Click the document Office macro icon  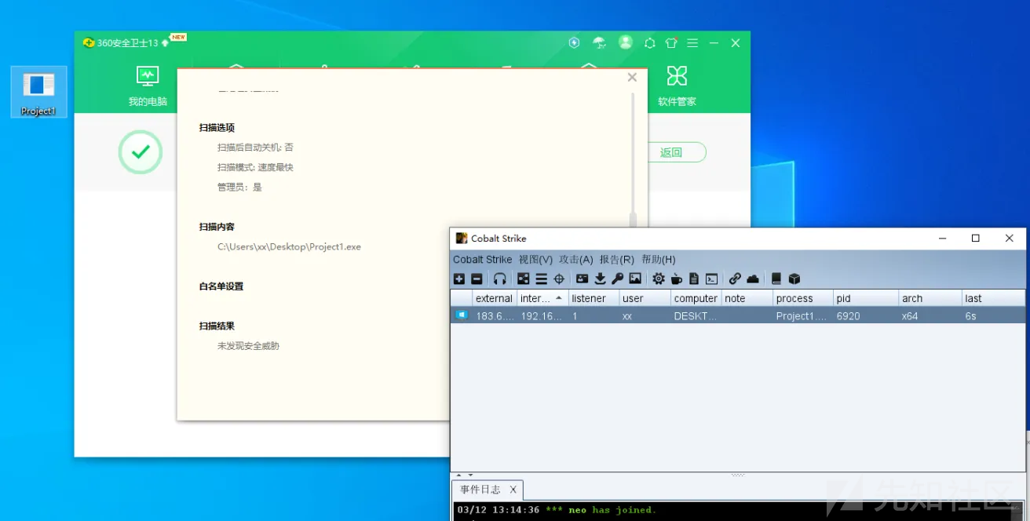(694, 279)
